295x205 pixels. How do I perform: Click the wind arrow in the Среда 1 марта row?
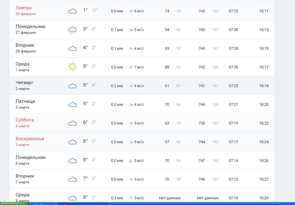click(131, 67)
